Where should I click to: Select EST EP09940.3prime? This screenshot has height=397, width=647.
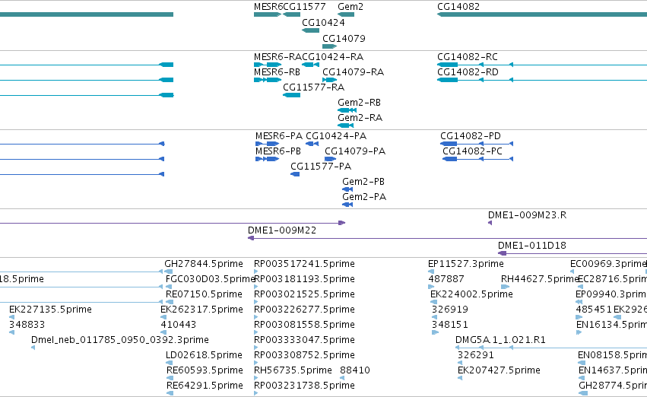[x=611, y=294]
